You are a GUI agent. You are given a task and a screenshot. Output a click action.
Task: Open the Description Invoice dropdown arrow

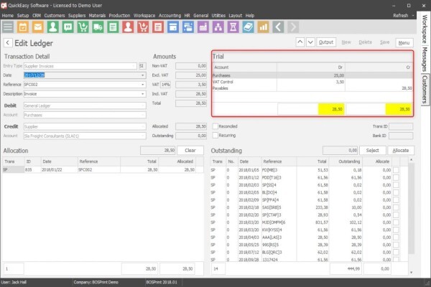point(143,94)
